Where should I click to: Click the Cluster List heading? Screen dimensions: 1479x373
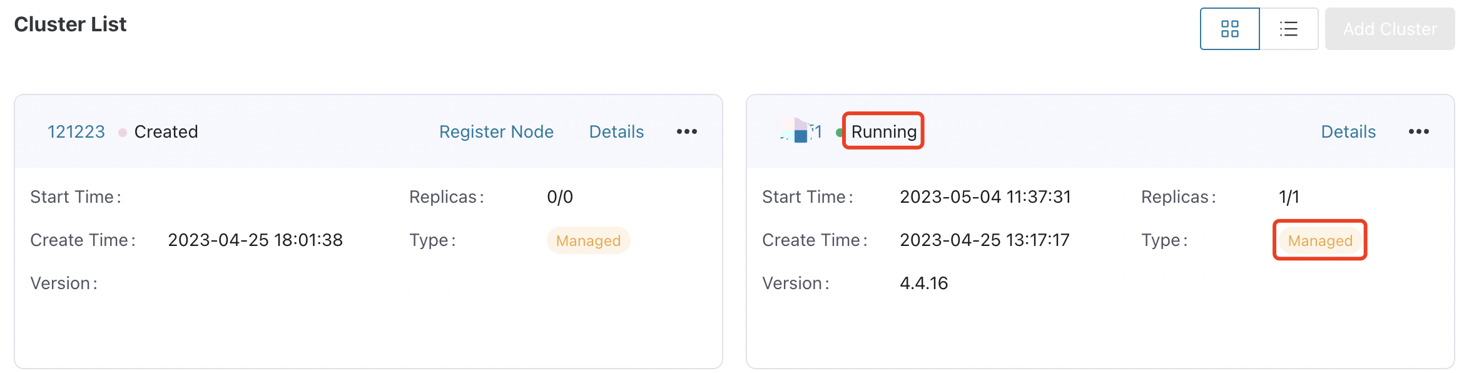pyautogui.click(x=70, y=24)
